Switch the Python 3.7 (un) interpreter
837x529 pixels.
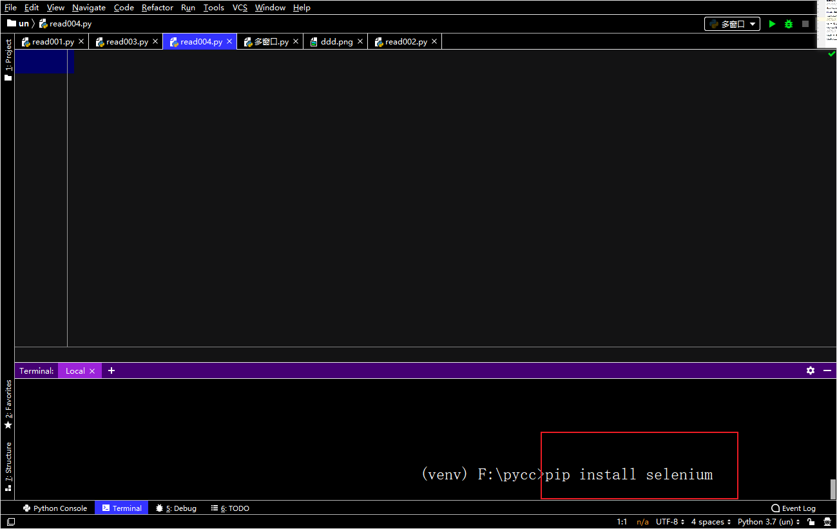tap(769, 522)
